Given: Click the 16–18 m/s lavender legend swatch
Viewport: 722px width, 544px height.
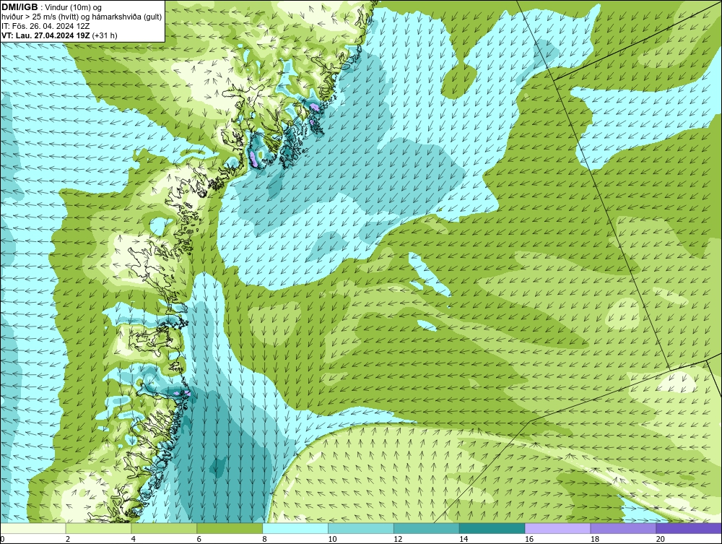Looking at the screenshot, I should pos(557,528).
